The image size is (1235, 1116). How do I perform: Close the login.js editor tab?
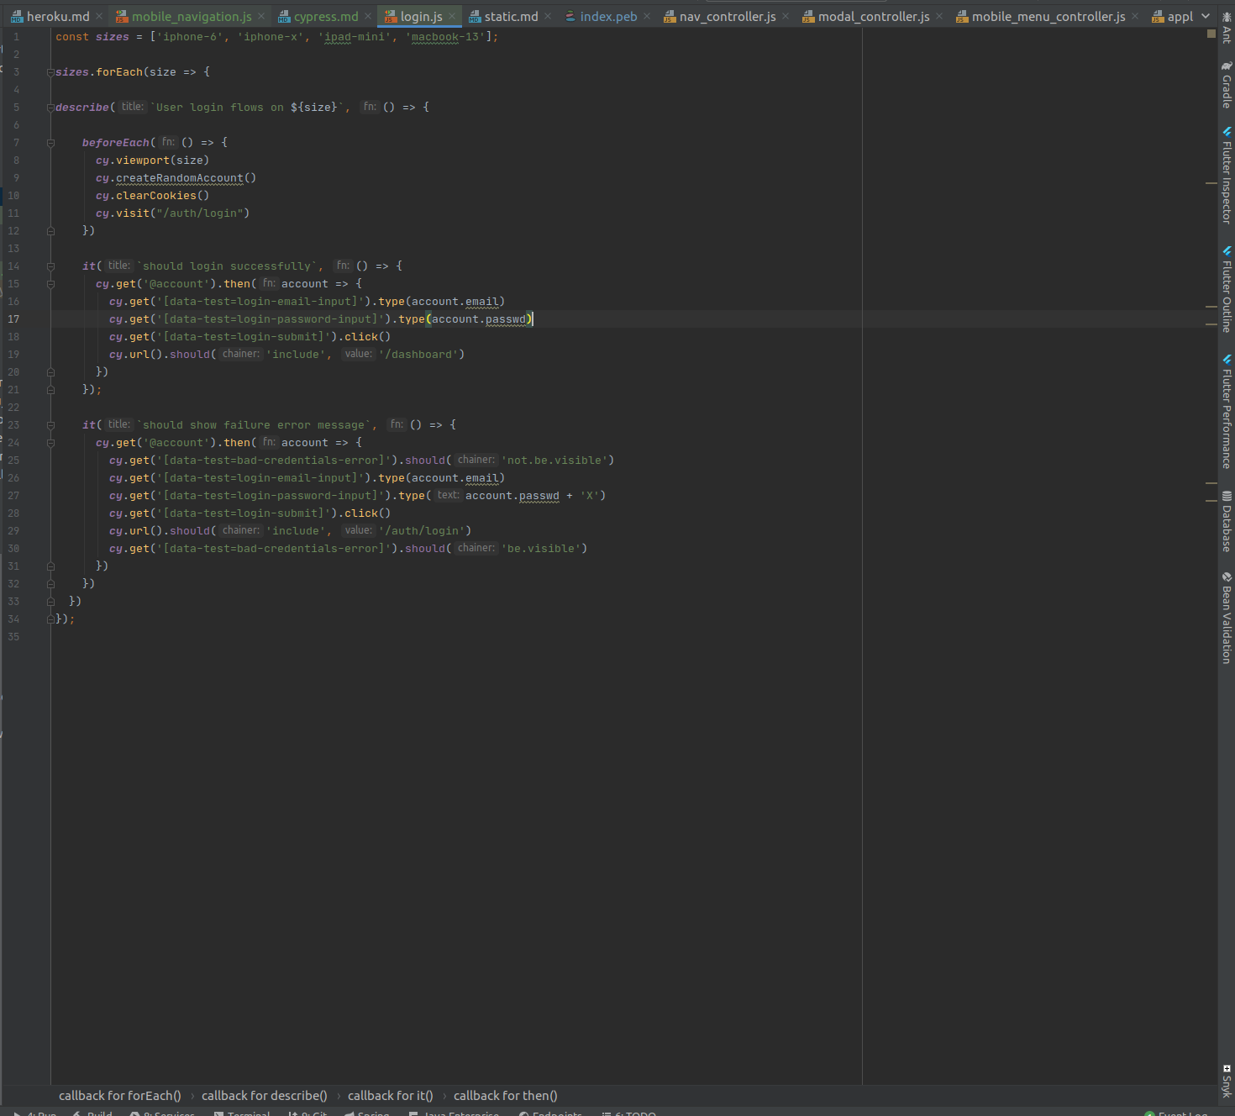(x=452, y=17)
